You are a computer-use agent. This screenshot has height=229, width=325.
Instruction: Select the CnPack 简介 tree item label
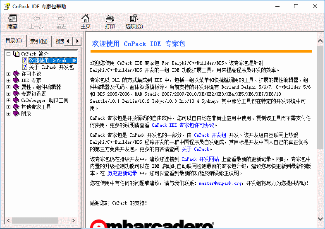(x=35, y=54)
